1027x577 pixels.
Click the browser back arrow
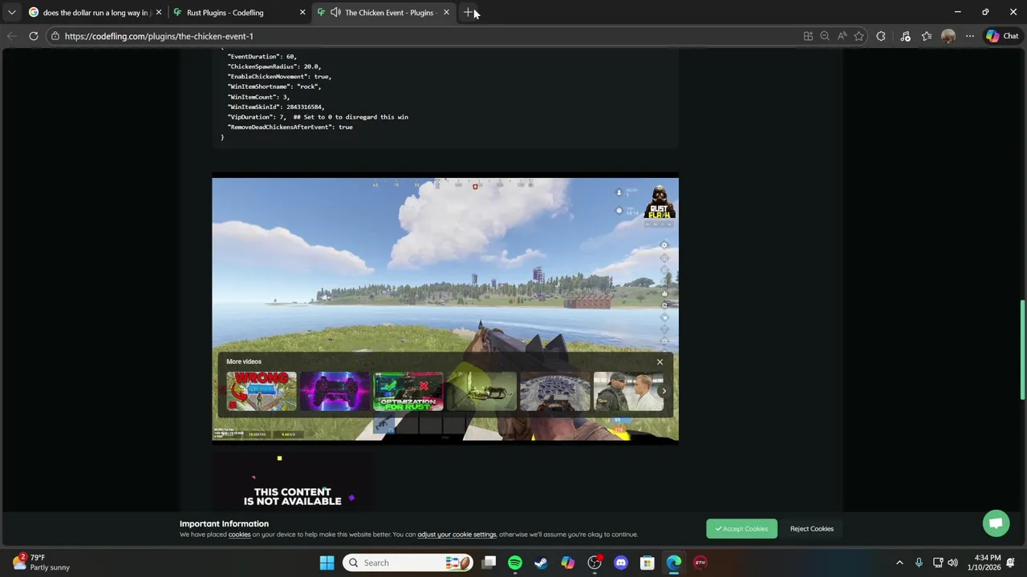tap(12, 36)
